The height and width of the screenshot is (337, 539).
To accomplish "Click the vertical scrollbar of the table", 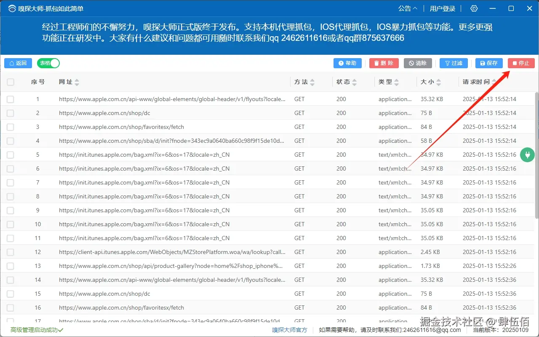I will (536, 155).
